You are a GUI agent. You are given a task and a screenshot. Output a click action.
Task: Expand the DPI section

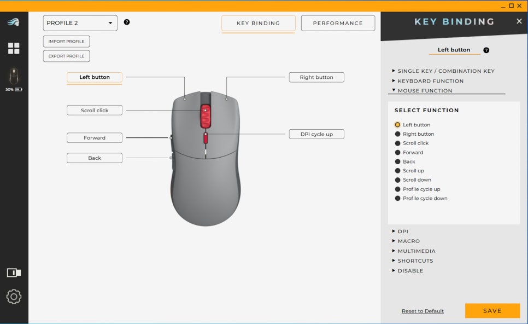coord(400,232)
